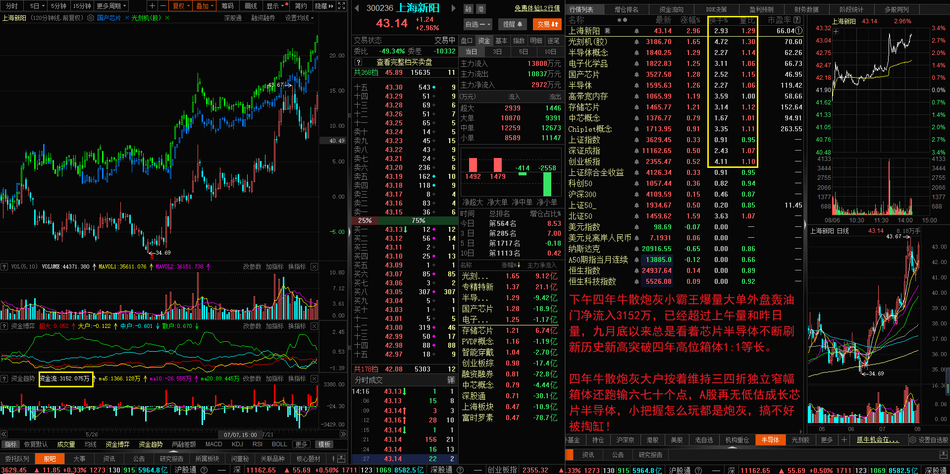The image size is (950, 474).
Task: Go to previous stock with left arrow
Action: (357, 8)
